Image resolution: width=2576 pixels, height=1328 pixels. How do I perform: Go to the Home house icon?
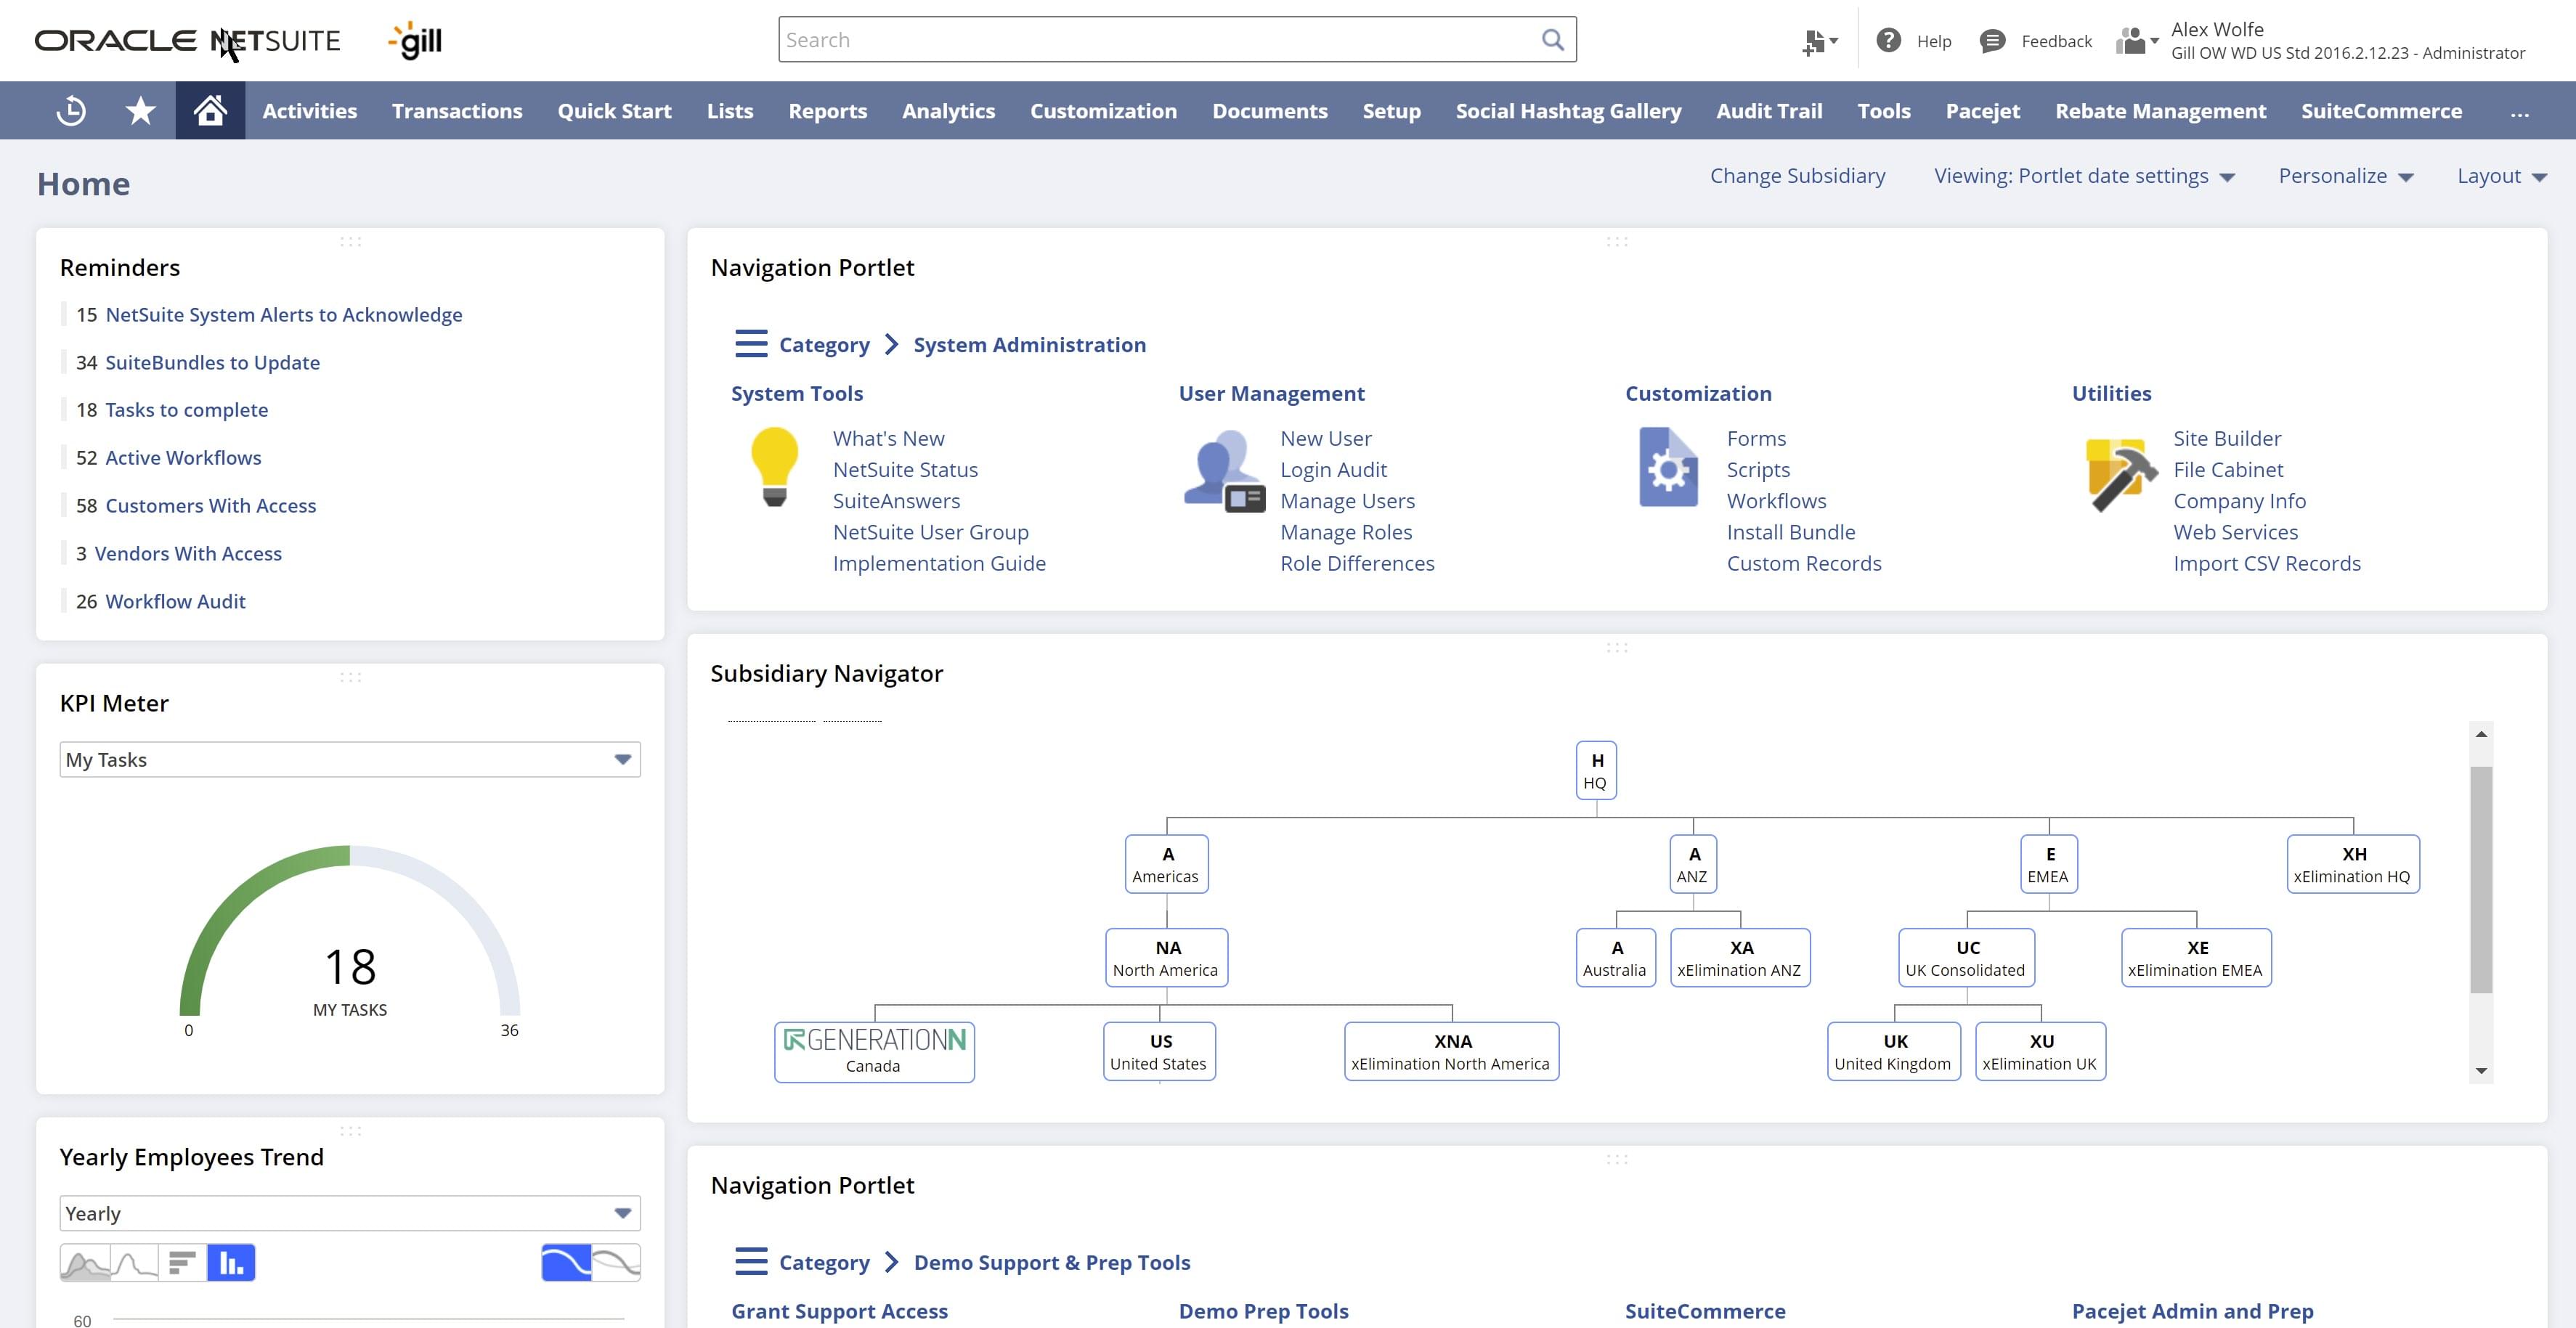(210, 111)
